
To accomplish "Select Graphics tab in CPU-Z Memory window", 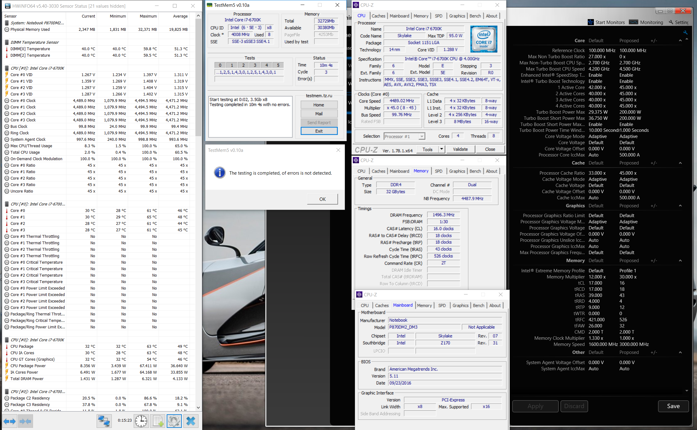I will point(457,171).
